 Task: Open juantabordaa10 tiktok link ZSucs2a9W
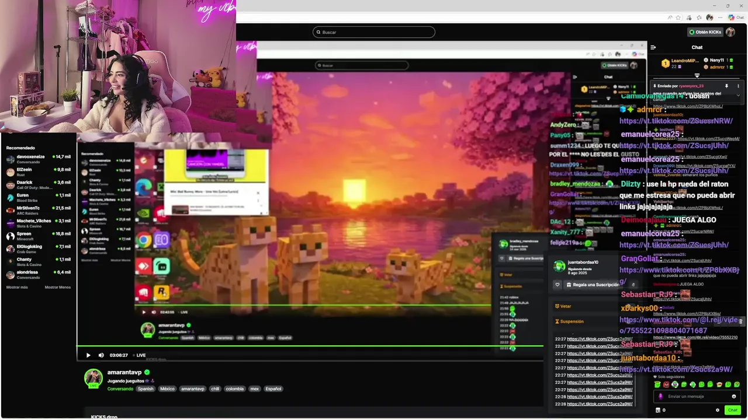tap(676, 369)
